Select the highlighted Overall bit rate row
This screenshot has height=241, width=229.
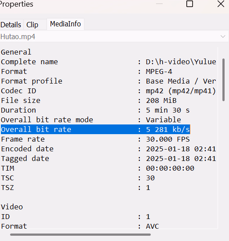[x=95, y=129]
